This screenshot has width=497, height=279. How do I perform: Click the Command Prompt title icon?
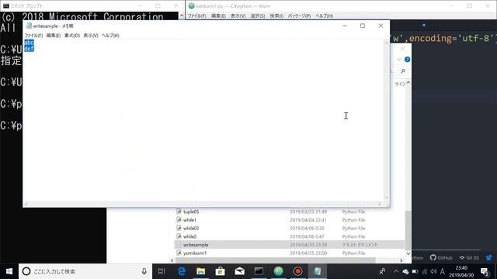tap(6, 5)
